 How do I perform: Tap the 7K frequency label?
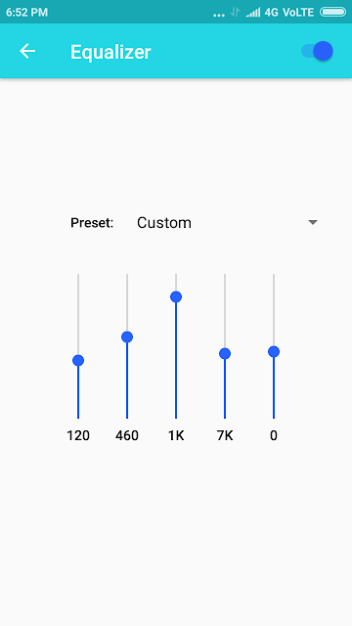tap(225, 435)
